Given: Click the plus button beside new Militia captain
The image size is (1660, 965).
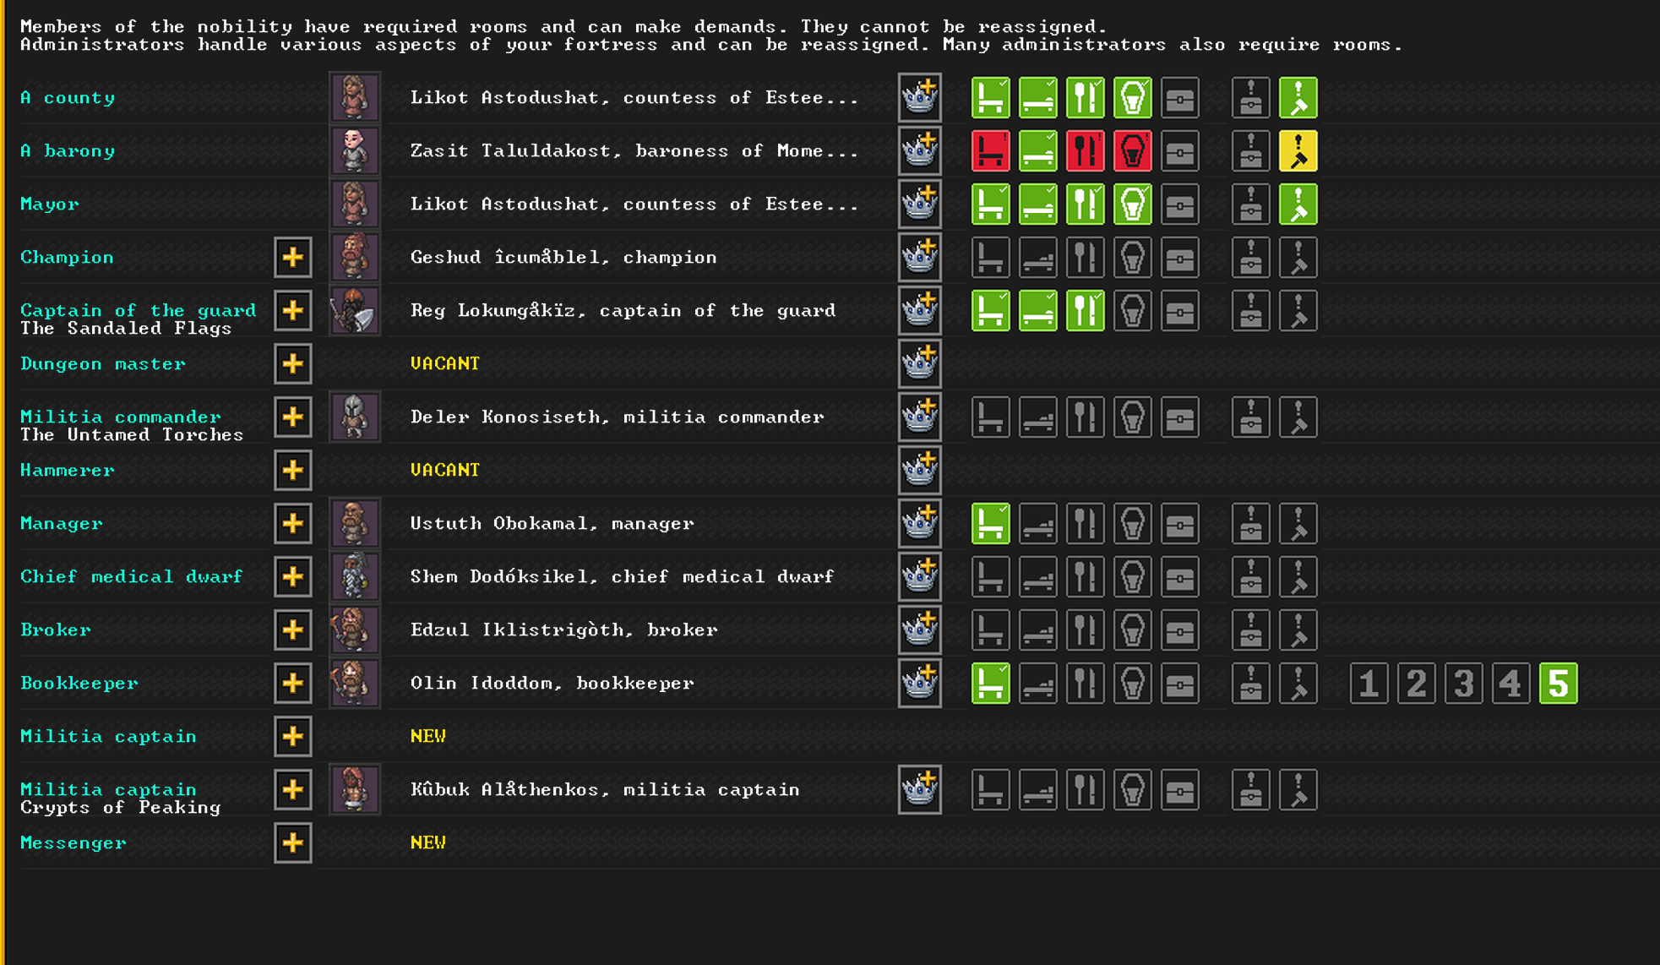Looking at the screenshot, I should pyautogui.click(x=292, y=736).
